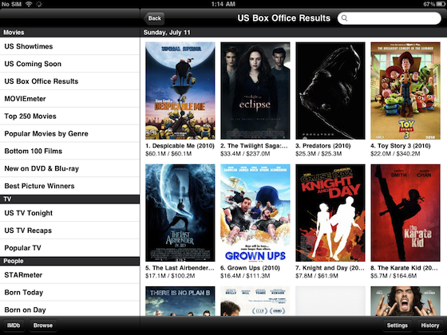Open the Despicable Me poster

[180, 91]
